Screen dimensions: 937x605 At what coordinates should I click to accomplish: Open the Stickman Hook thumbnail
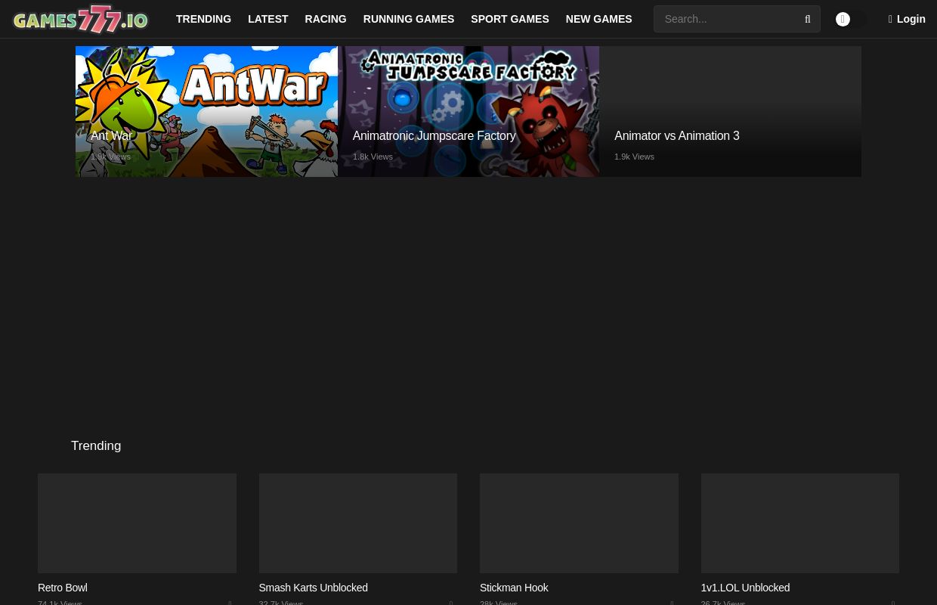579,523
